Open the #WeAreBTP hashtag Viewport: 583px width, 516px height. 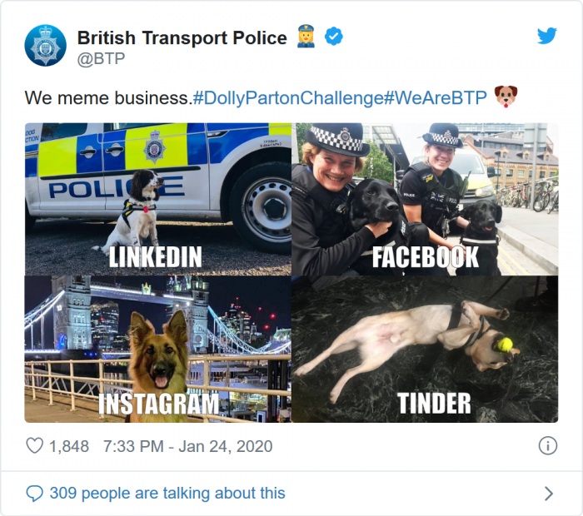pyautogui.click(x=436, y=97)
